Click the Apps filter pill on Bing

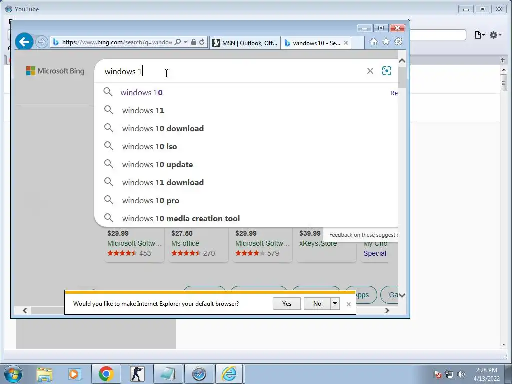click(x=362, y=295)
